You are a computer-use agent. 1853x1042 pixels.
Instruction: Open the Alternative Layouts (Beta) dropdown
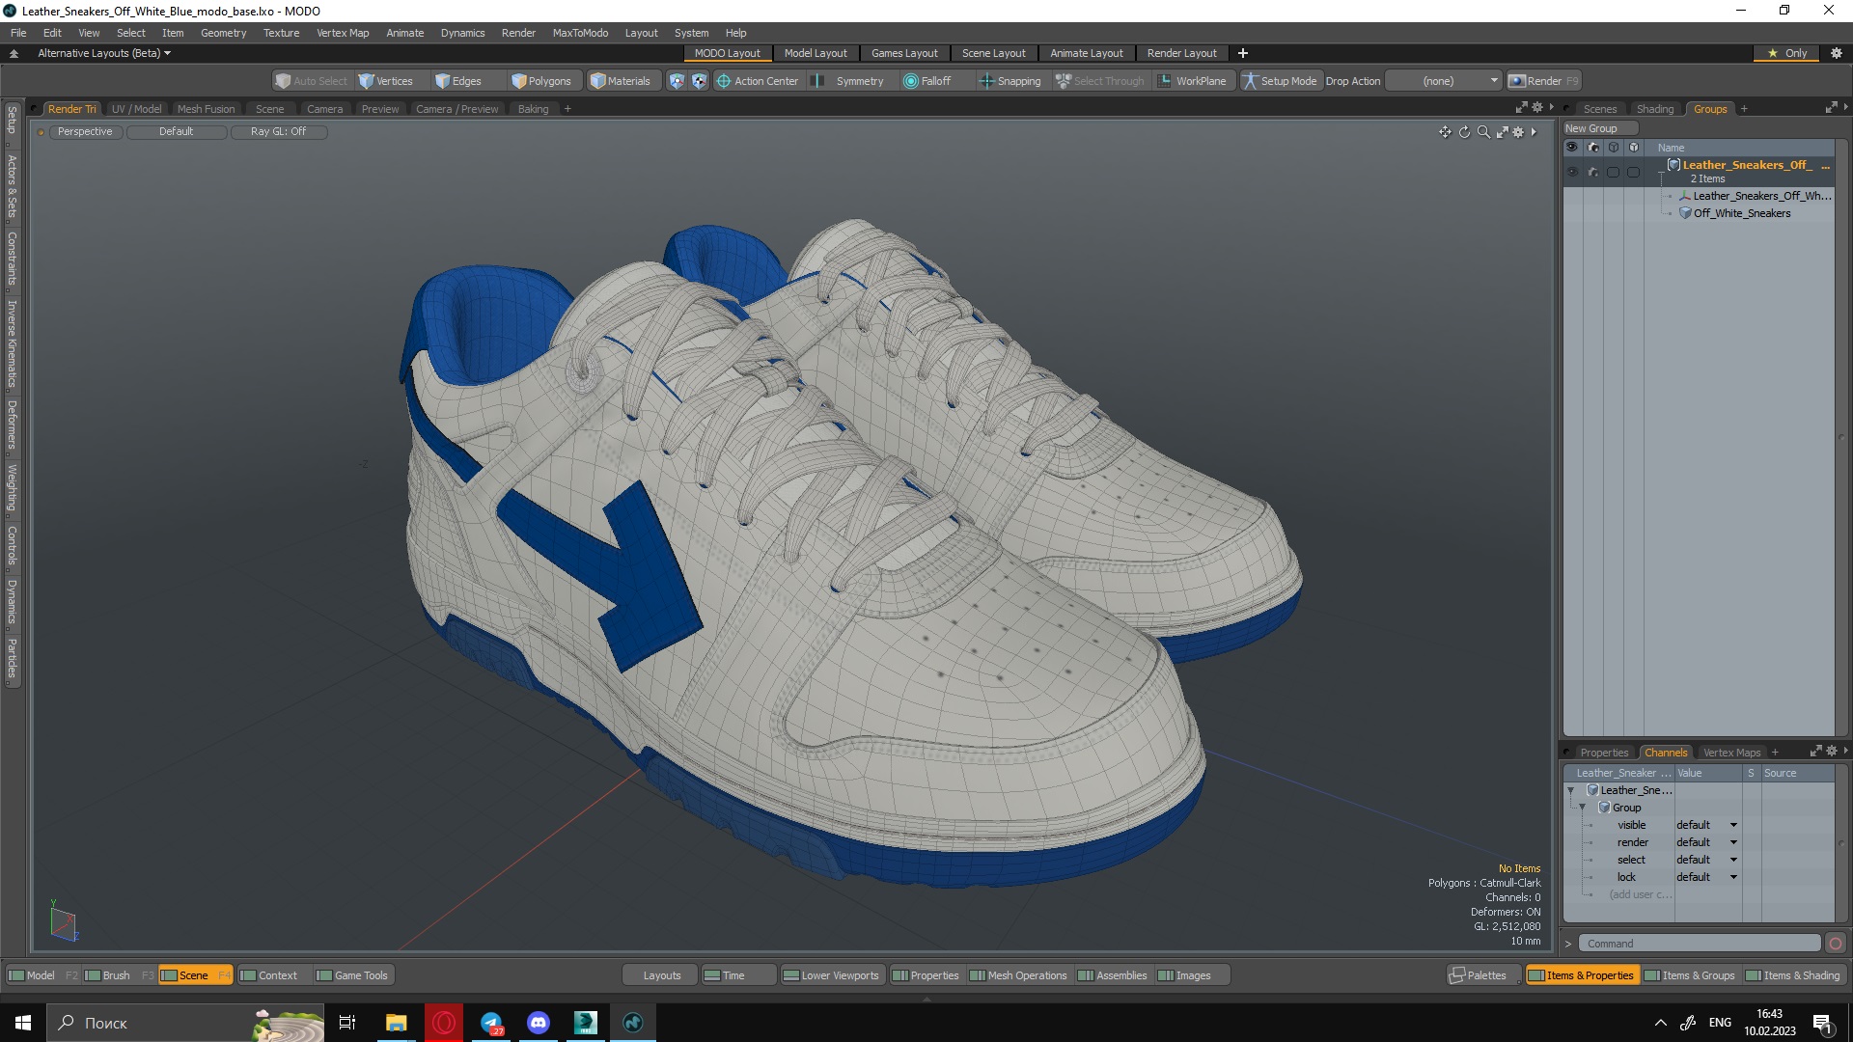coord(104,53)
